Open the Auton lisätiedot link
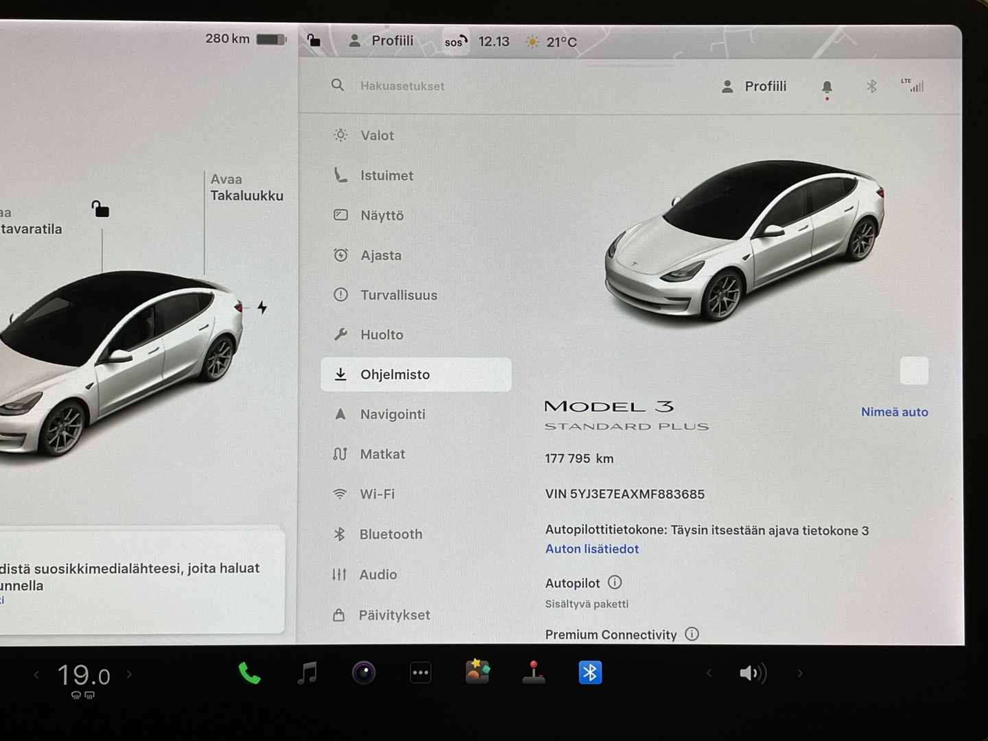The height and width of the screenshot is (741, 988). pos(591,549)
